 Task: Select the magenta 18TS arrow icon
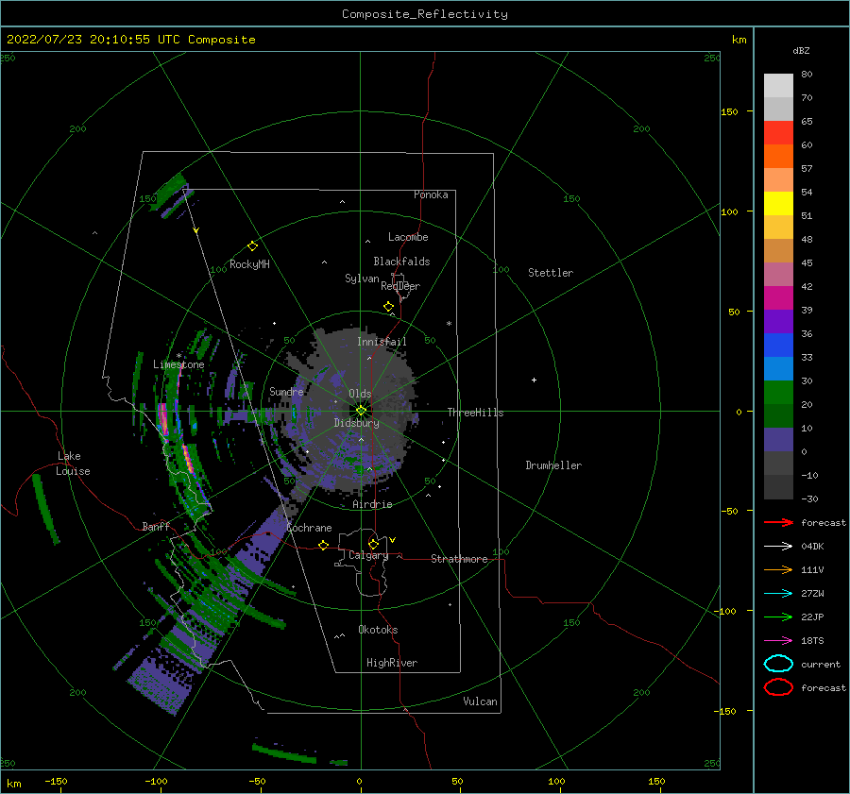pyautogui.click(x=778, y=640)
